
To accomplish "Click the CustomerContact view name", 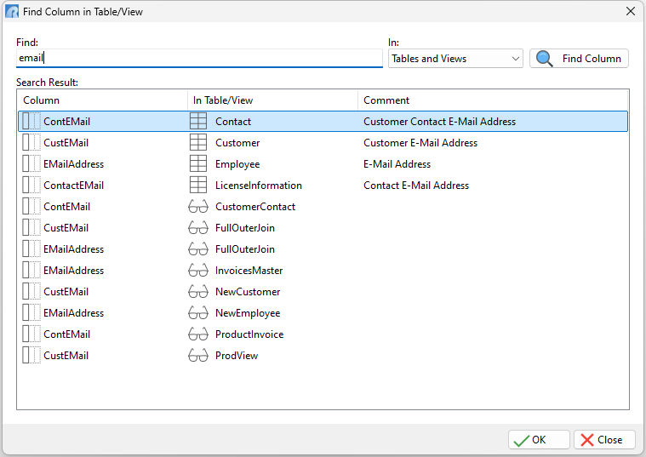I will pos(255,207).
